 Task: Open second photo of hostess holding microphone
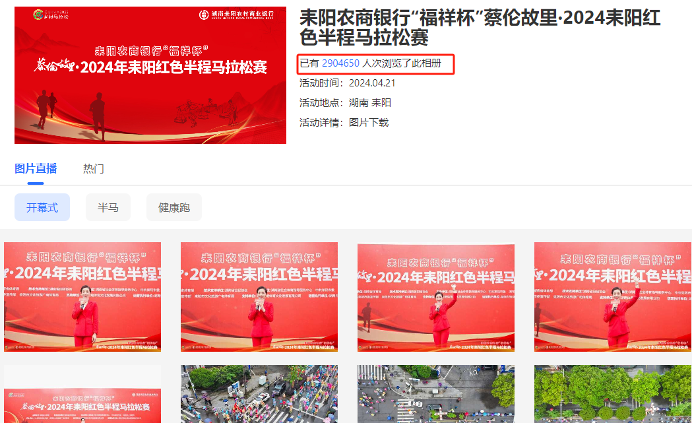coord(259,297)
